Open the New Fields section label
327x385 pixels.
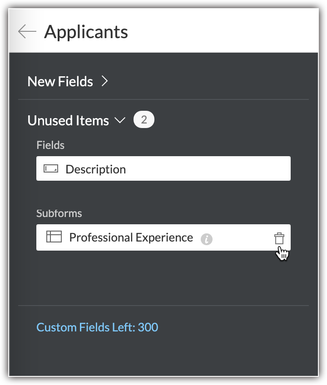[60, 82]
